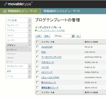
Task: Expand the コメント menu arrow
Action: coord(30,35)
